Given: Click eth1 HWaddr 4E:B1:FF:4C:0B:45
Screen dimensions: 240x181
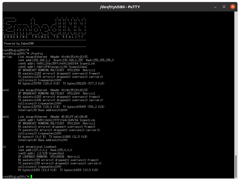Looking at the screenshot, I should [x=69, y=117].
